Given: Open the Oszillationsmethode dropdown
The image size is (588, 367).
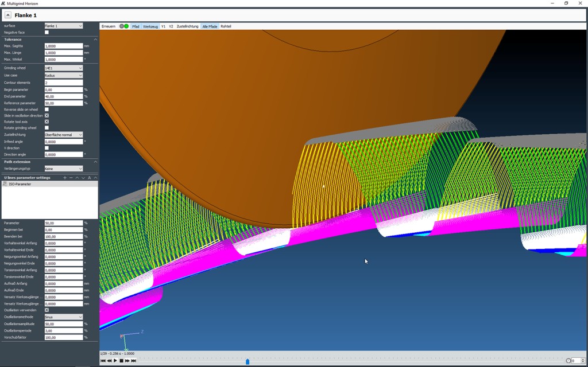Looking at the screenshot, I should (x=64, y=317).
